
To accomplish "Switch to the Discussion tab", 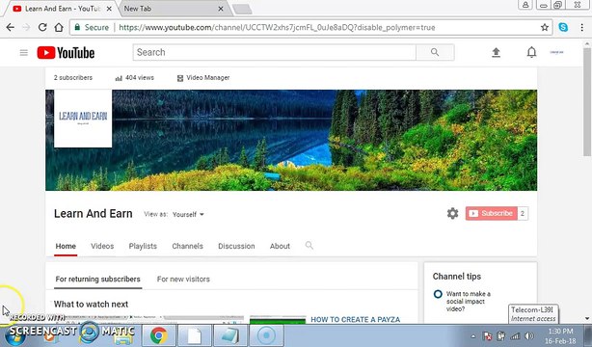I will (236, 246).
